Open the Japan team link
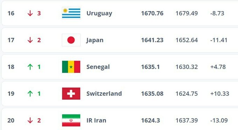 point(95,40)
